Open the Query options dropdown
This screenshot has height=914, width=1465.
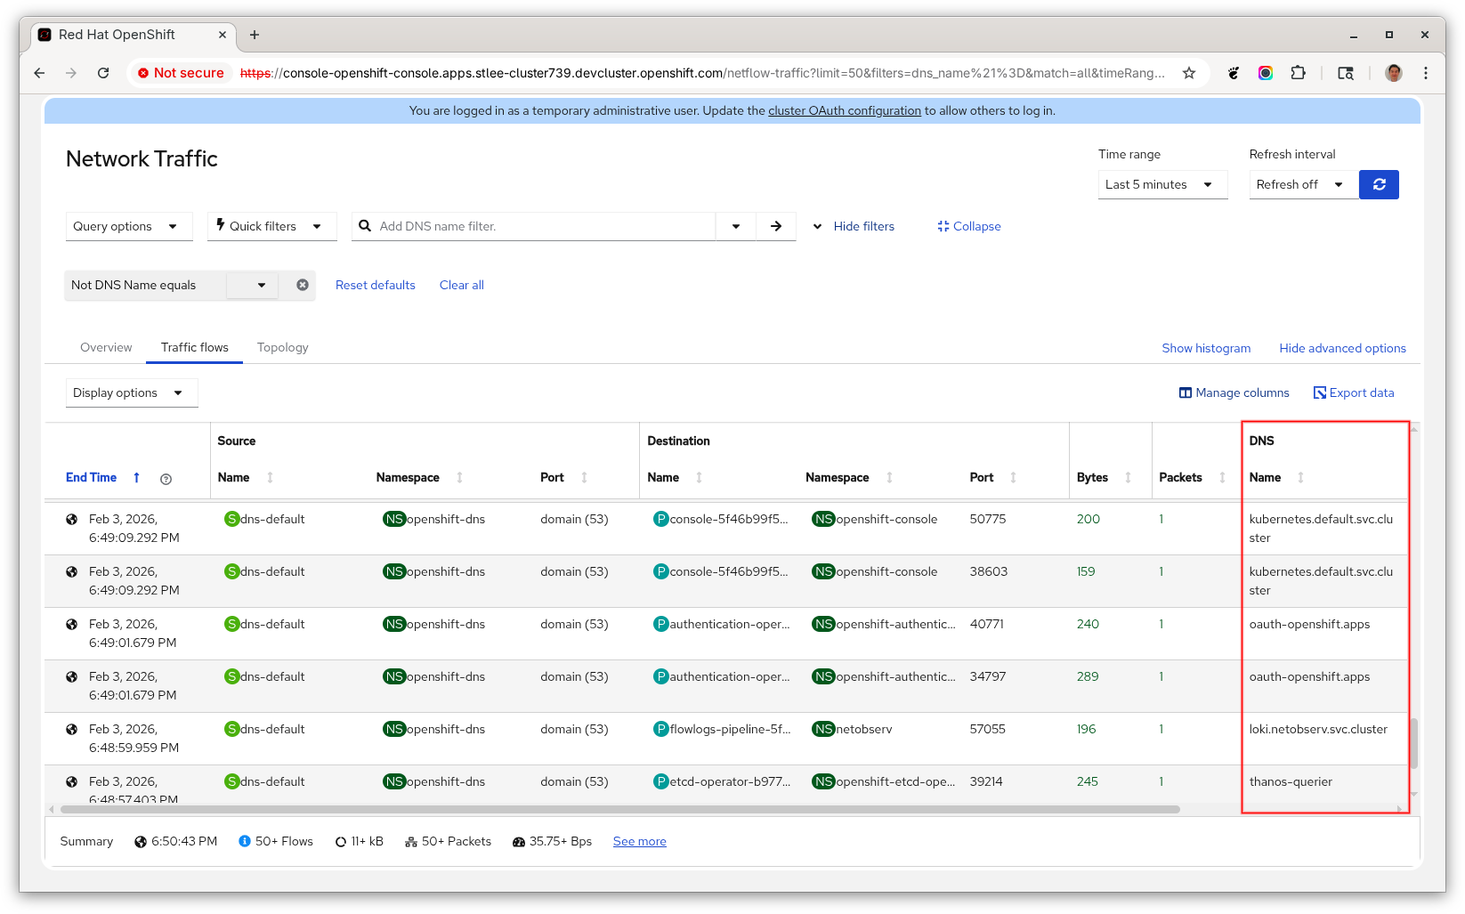tap(129, 226)
